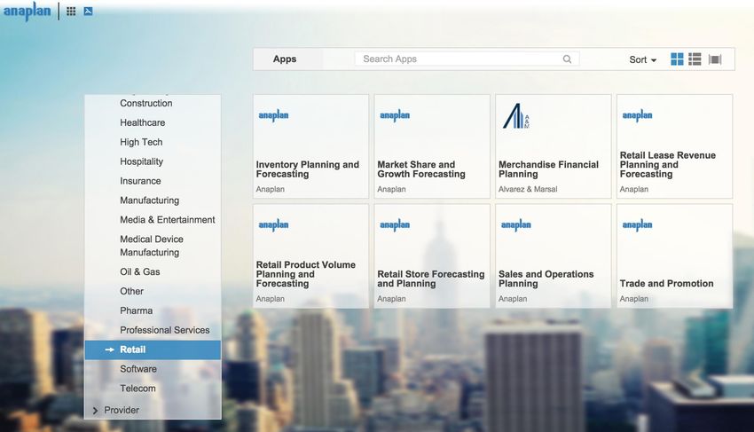Open the Sort dropdown menu

point(643,59)
